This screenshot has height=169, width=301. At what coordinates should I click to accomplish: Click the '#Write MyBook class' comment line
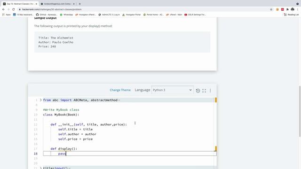coord(61,110)
